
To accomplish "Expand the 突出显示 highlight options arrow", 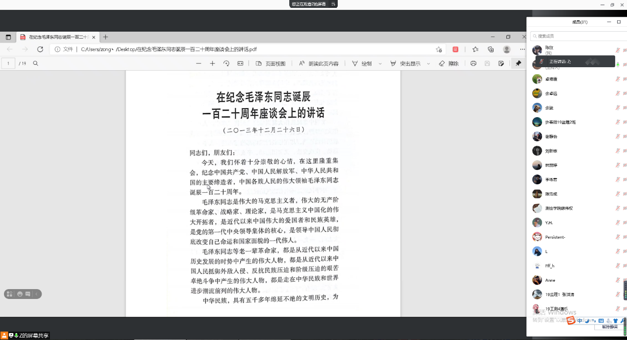I will 428,63.
